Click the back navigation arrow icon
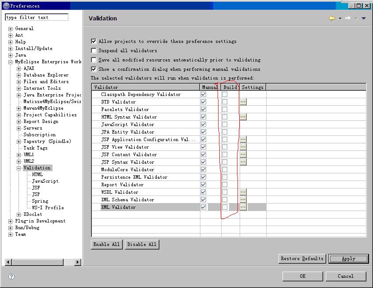This screenshot has width=373, height=288. click(332, 18)
